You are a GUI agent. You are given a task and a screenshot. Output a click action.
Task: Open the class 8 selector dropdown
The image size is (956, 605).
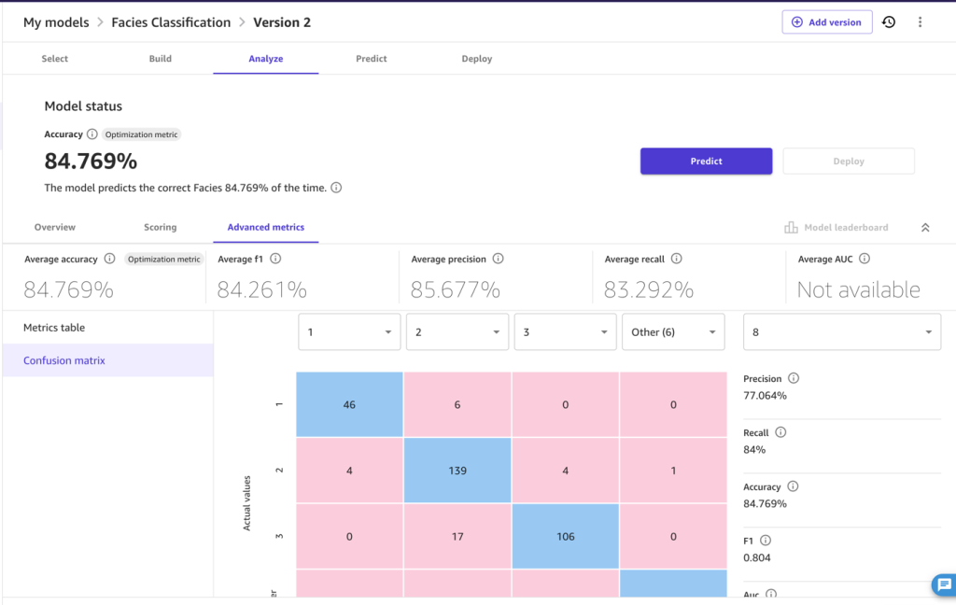click(842, 331)
